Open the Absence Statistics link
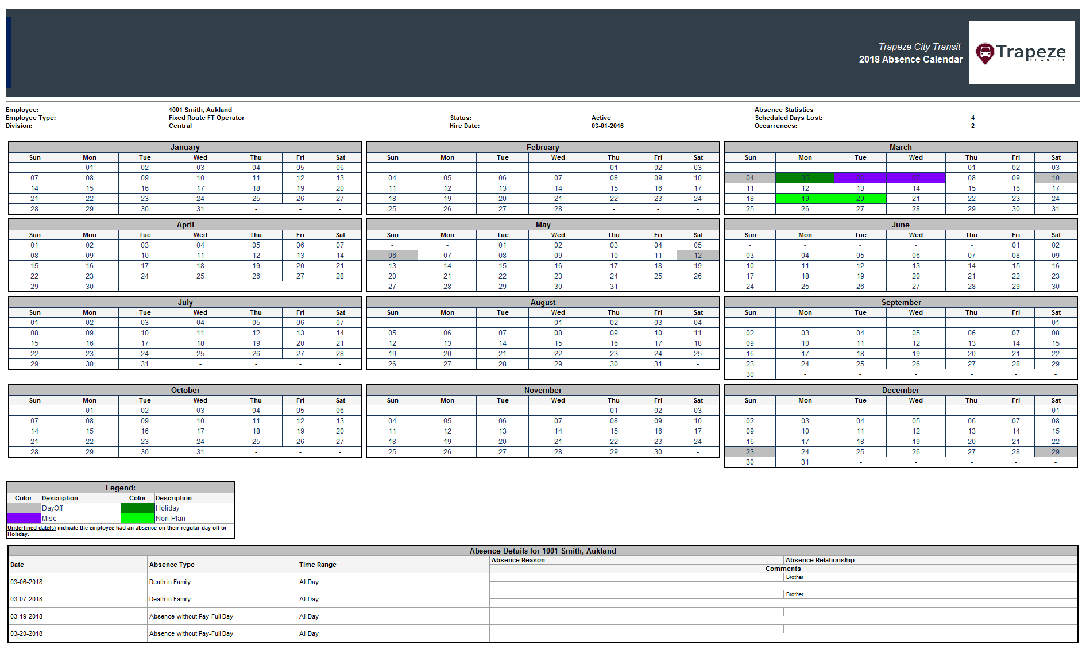Image resolution: width=1086 pixels, height=653 pixels. tap(784, 109)
